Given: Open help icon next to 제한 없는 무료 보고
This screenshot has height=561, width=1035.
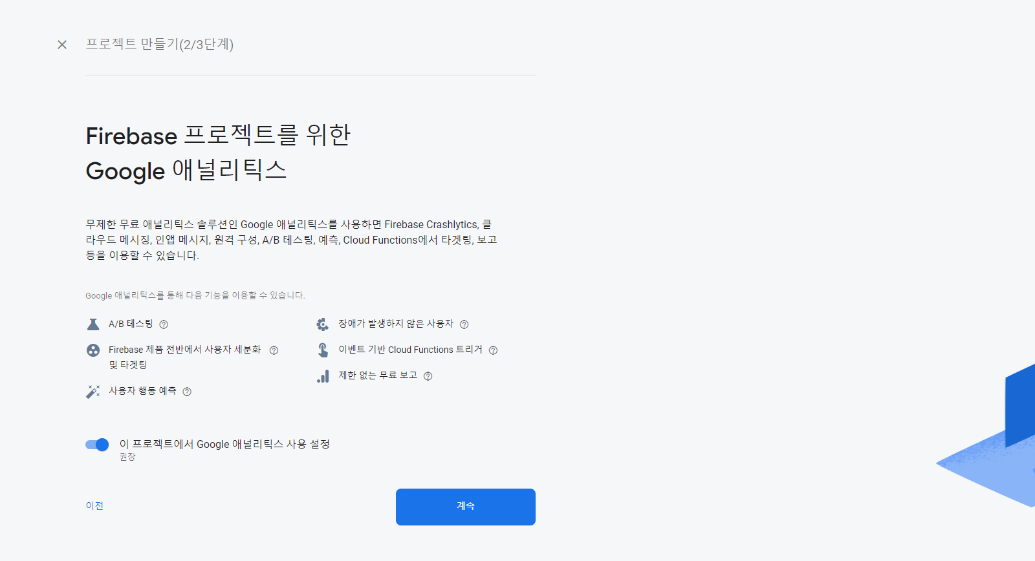Looking at the screenshot, I should pos(428,376).
